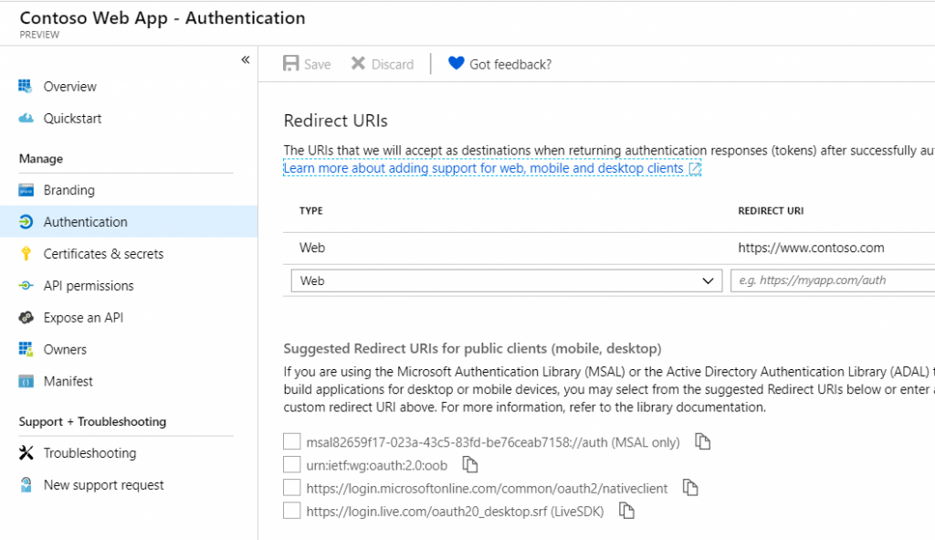
Task: Click the Authentication arrow icon
Action: click(26, 222)
